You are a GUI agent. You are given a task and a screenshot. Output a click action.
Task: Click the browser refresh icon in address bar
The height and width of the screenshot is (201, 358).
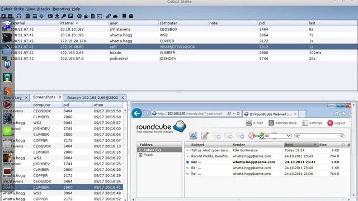pyautogui.click(x=238, y=113)
